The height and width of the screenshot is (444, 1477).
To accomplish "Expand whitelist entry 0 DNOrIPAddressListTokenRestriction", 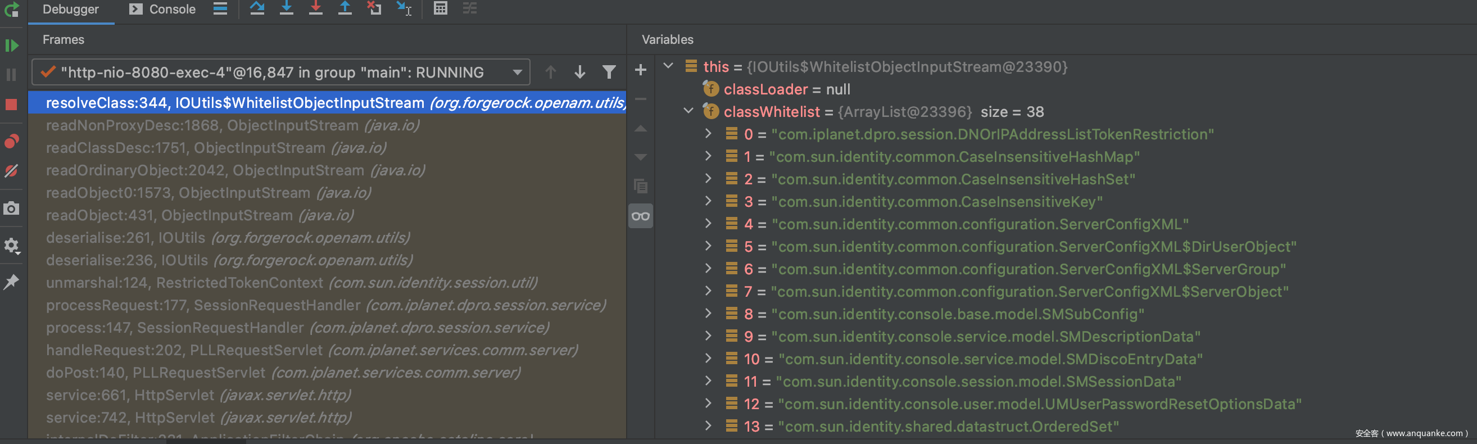I will pyautogui.click(x=708, y=134).
